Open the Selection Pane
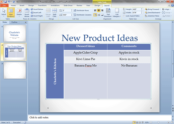This screenshot has height=124, width=174. tap(152, 16)
